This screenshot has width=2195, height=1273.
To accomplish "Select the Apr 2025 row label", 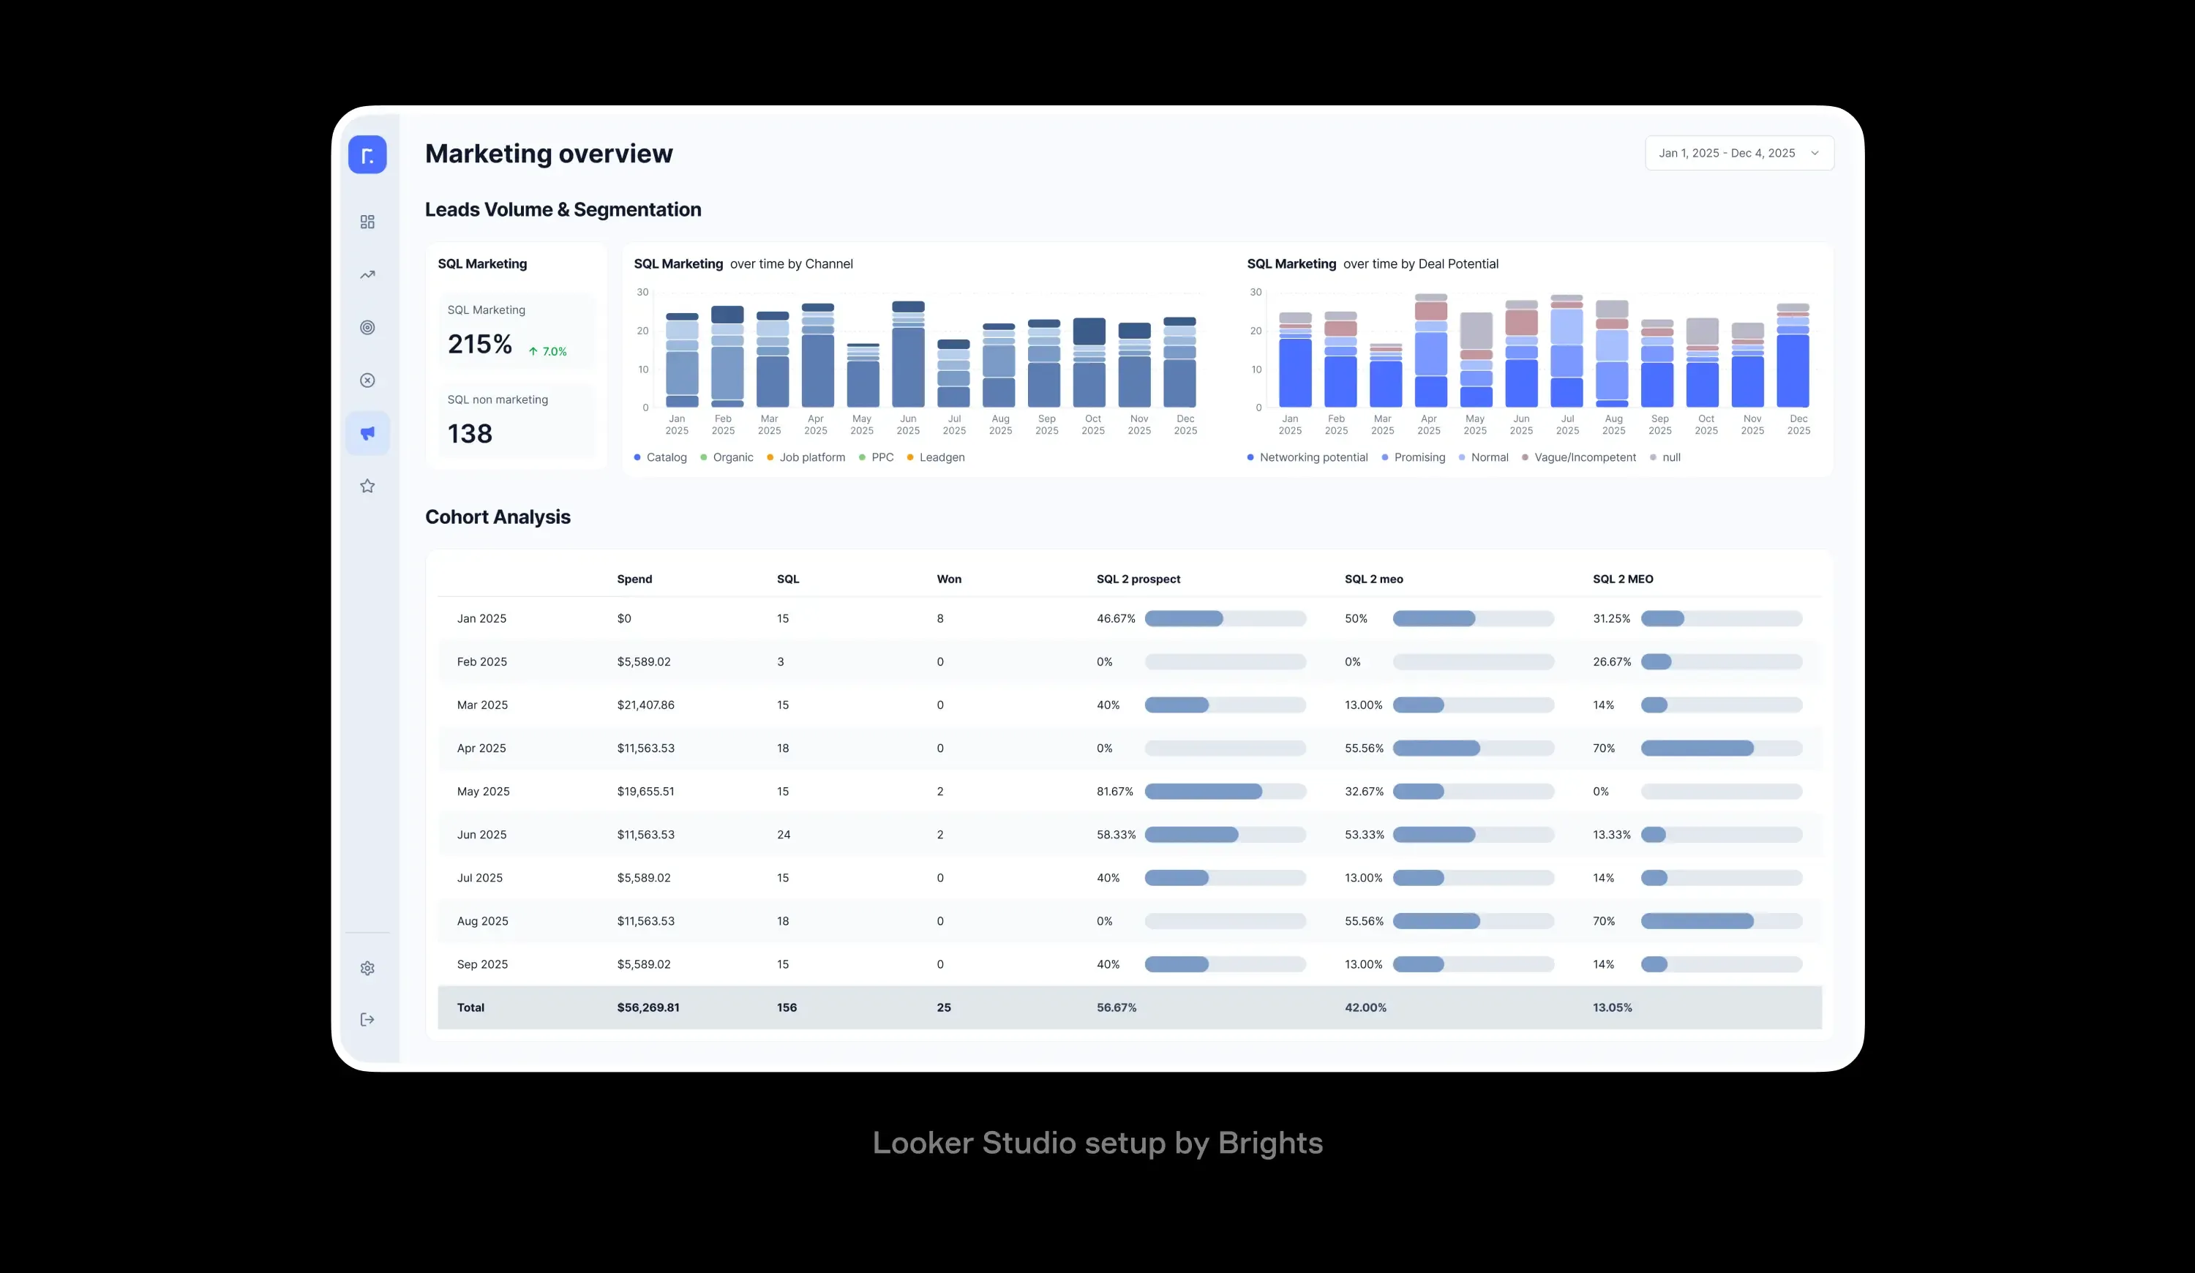I will click(481, 748).
